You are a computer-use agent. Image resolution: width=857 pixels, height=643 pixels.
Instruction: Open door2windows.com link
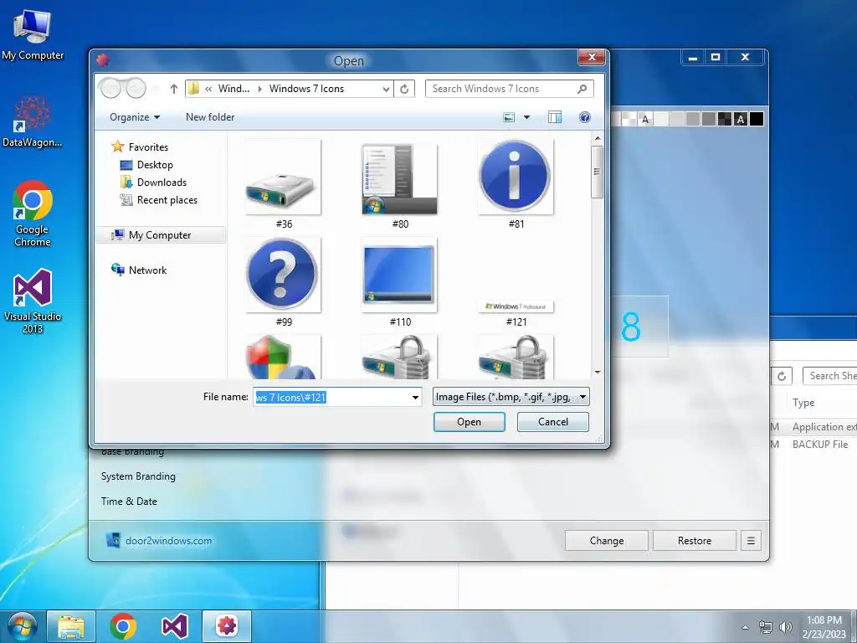168,540
